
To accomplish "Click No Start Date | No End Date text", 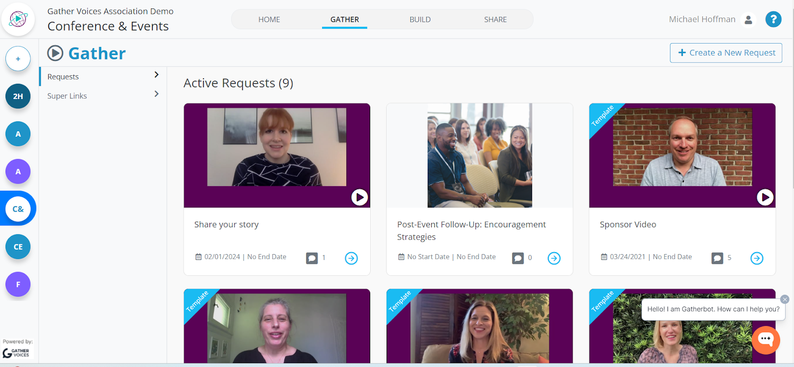I will click(x=451, y=257).
